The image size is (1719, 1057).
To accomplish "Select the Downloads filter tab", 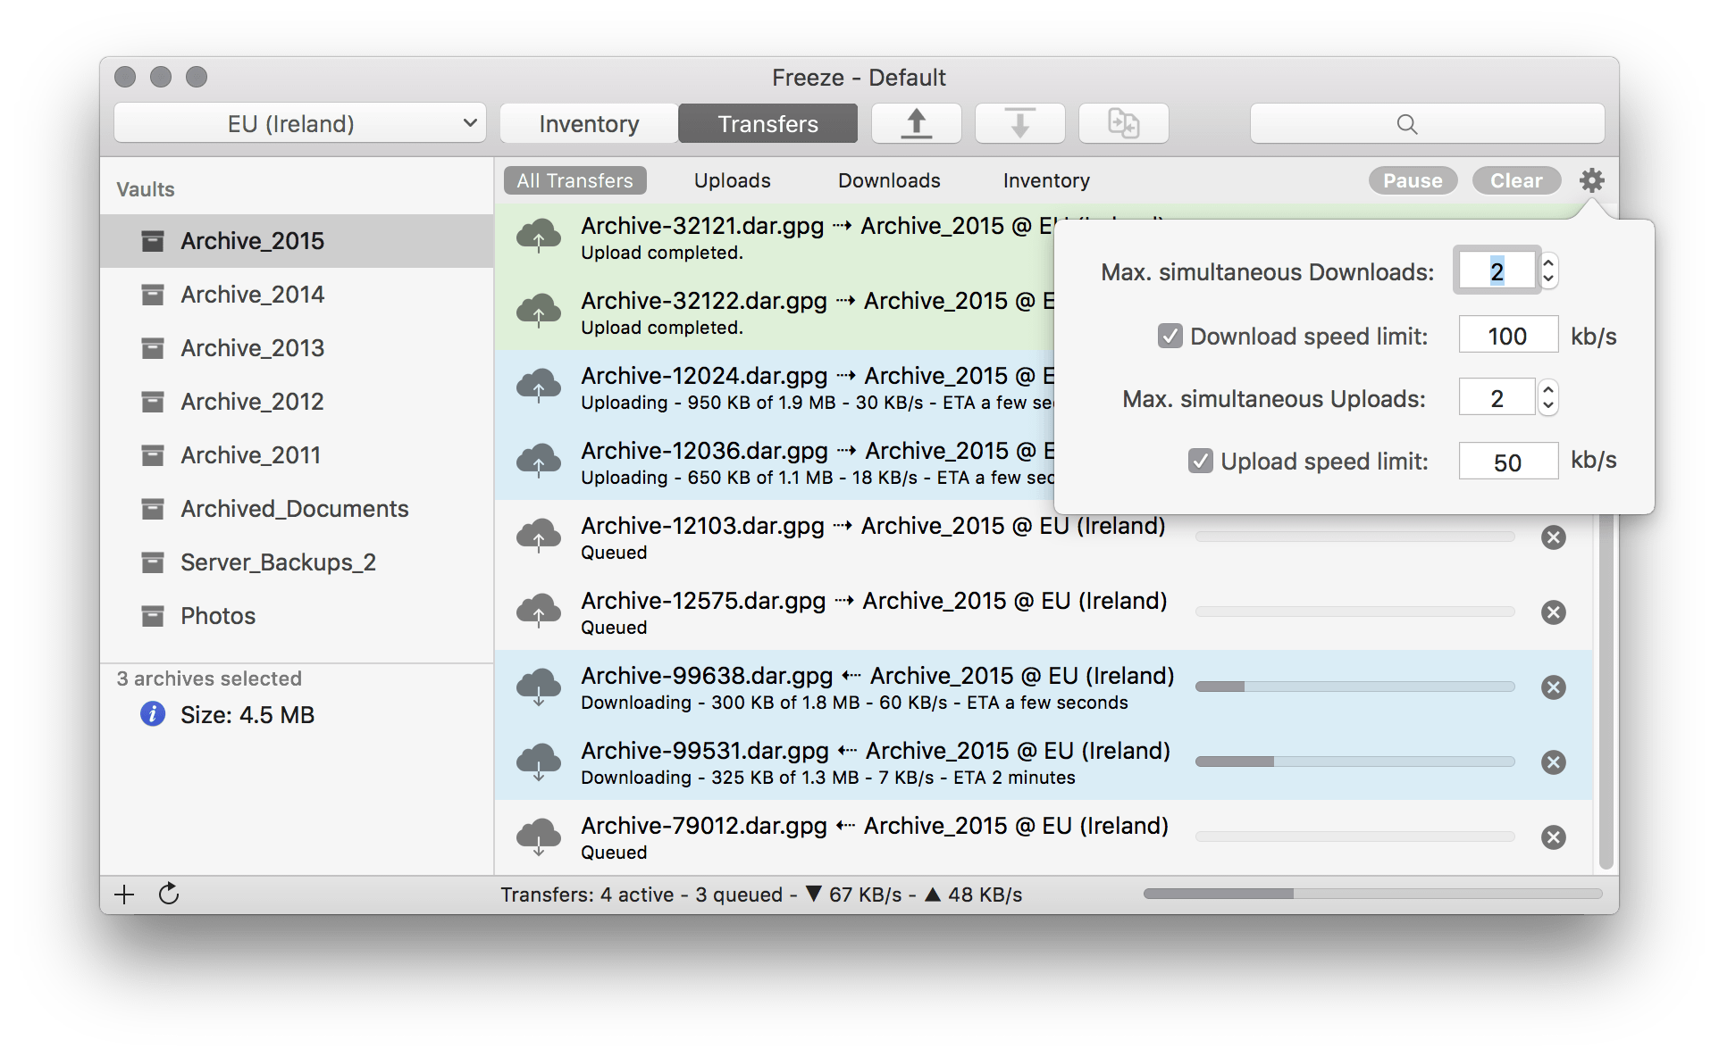I will tap(888, 180).
